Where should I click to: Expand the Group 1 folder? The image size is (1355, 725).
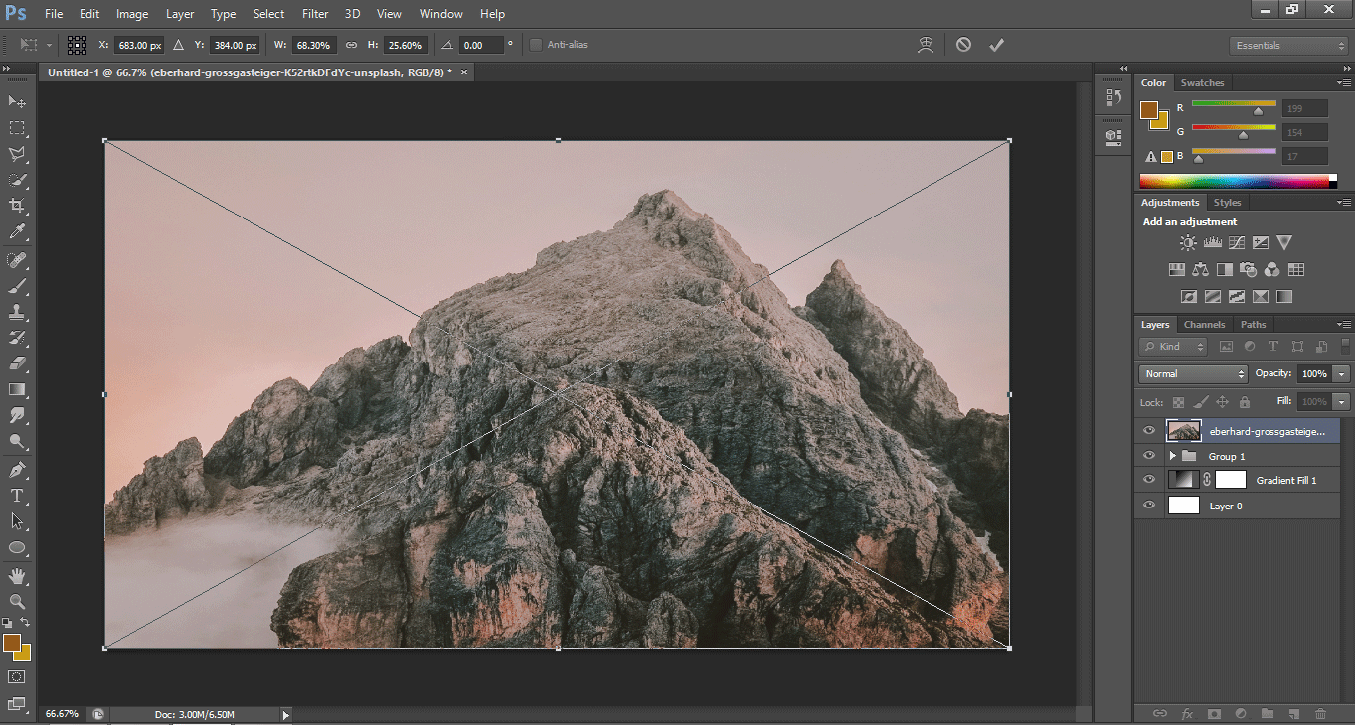[1172, 455]
